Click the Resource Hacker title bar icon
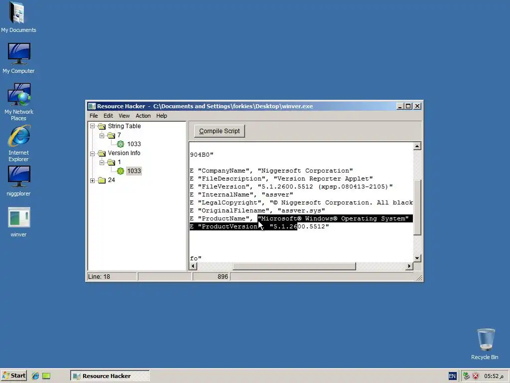 (92, 106)
